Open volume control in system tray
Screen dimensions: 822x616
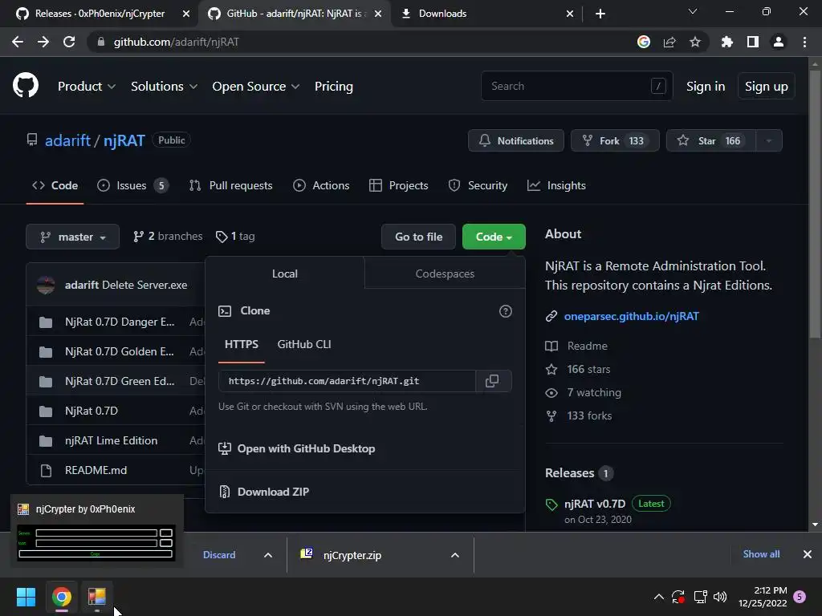tap(720, 597)
